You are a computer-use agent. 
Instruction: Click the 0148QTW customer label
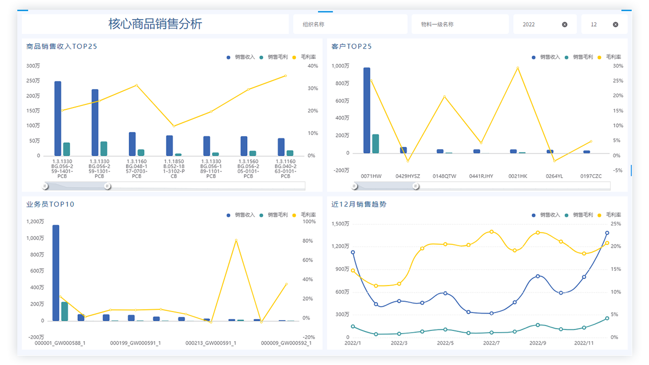pos(445,176)
